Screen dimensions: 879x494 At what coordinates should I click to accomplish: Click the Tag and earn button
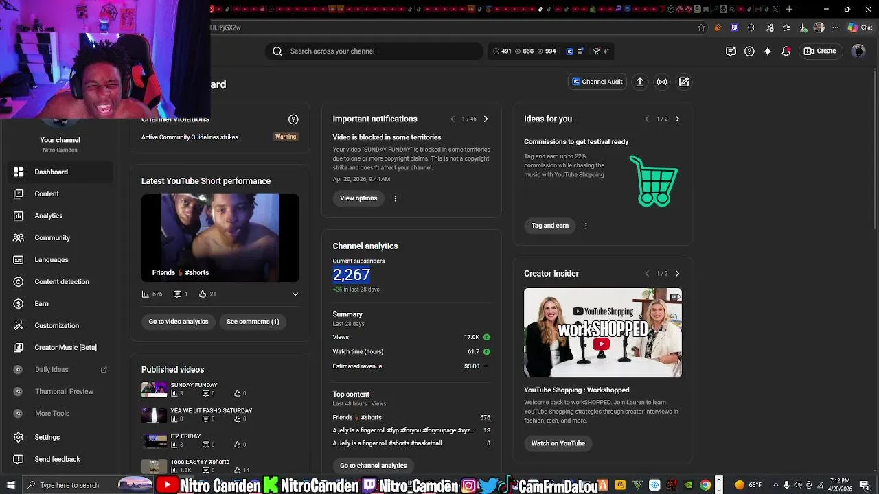(x=550, y=226)
